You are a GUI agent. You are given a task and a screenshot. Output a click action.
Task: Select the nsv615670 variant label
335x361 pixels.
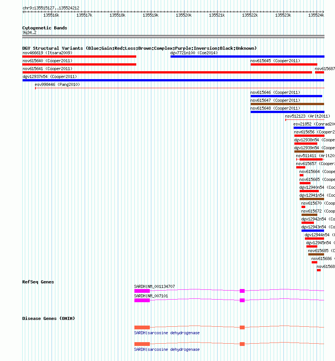click(318, 203)
